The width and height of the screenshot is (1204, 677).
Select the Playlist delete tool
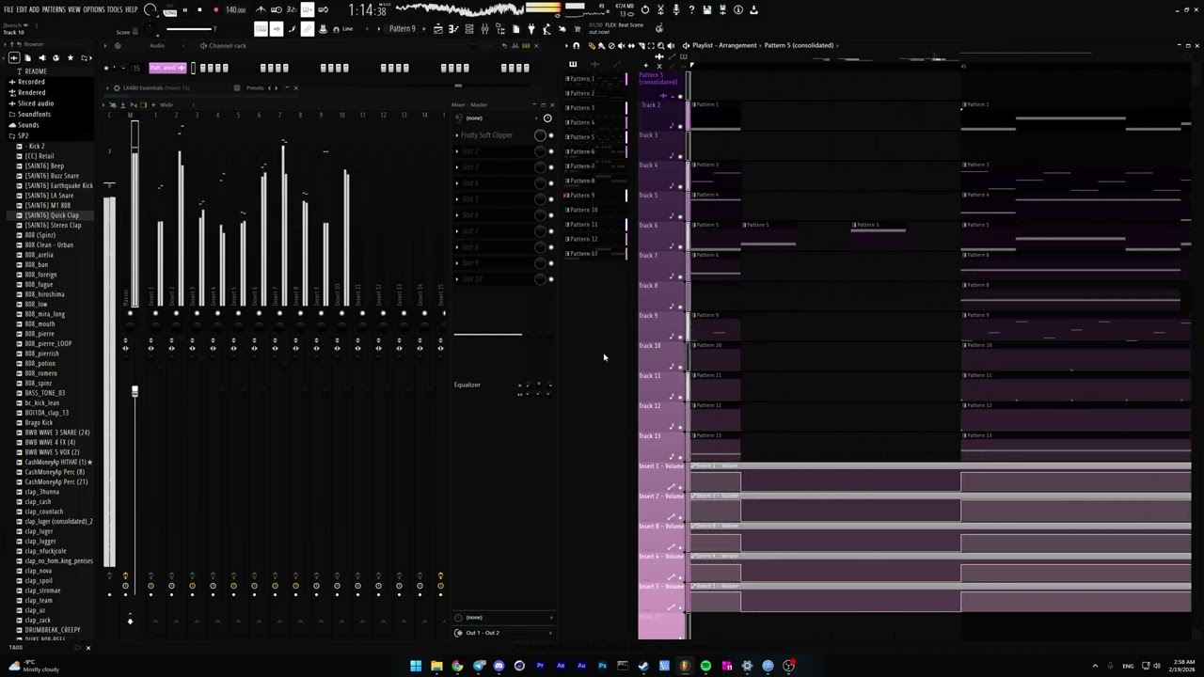tap(611, 45)
